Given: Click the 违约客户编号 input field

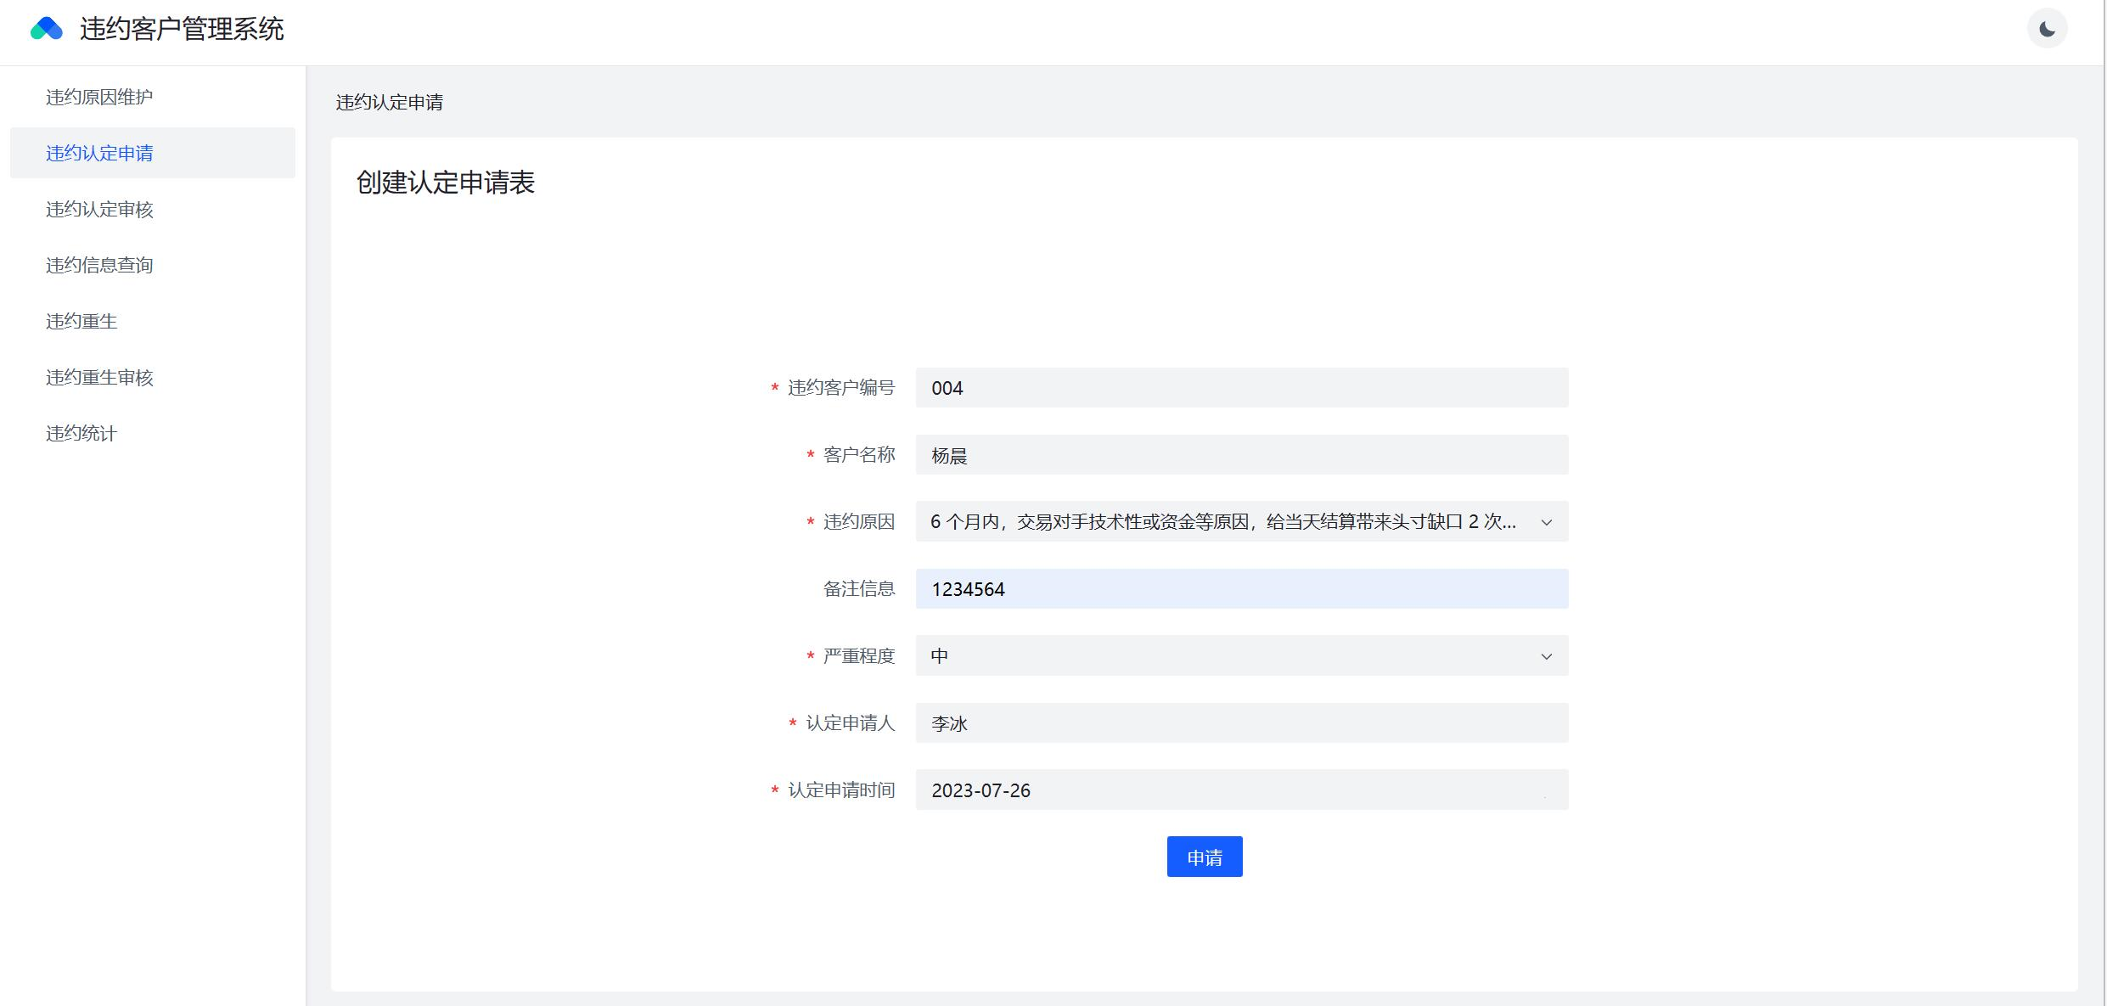Looking at the screenshot, I should [x=1241, y=388].
